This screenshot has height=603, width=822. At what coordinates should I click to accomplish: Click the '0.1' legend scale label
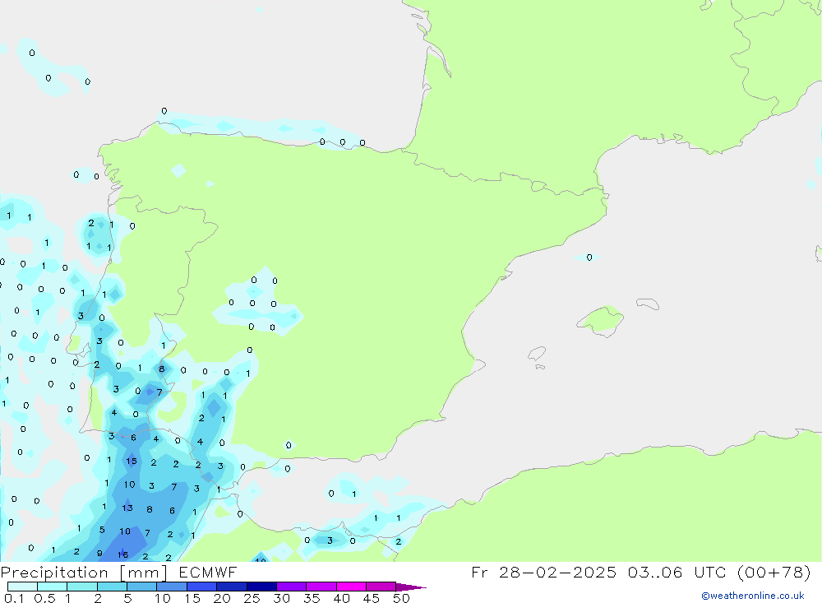[x=14, y=598]
